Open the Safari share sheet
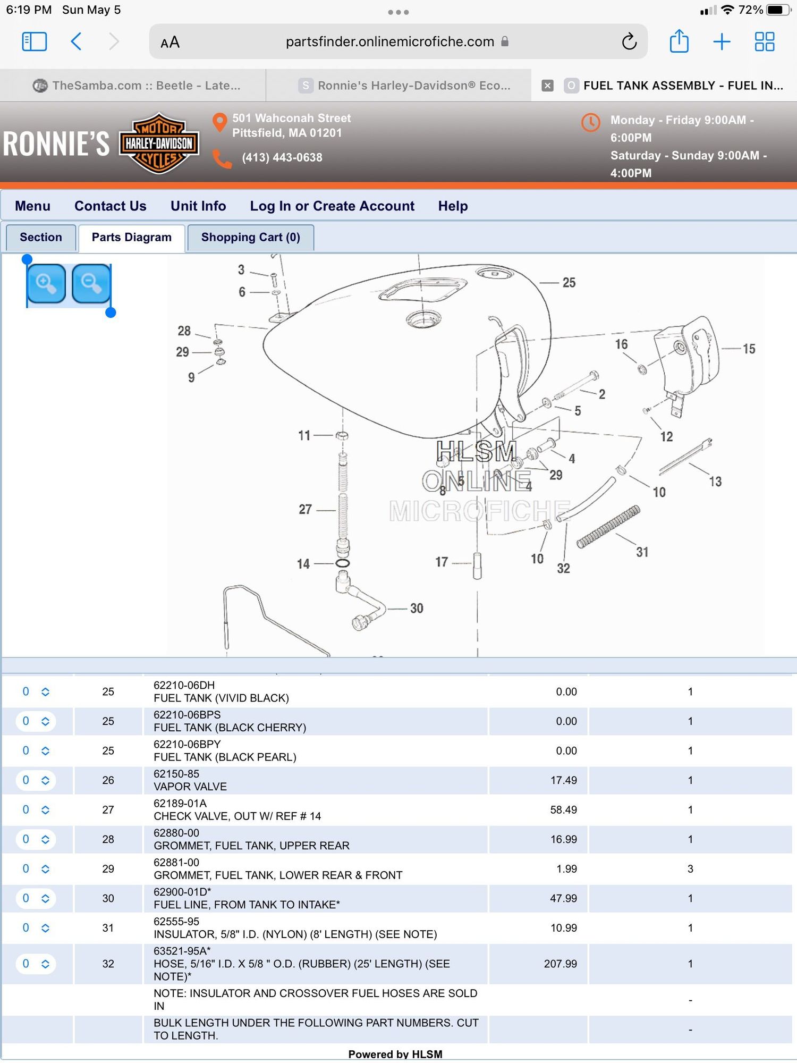The image size is (797, 1063). pyautogui.click(x=679, y=41)
